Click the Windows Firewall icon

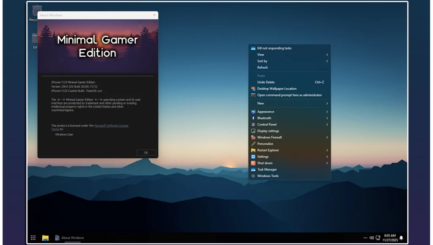click(253, 138)
